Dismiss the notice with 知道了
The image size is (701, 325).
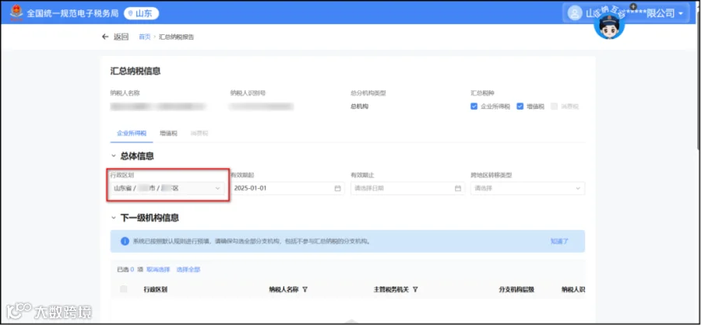click(559, 242)
